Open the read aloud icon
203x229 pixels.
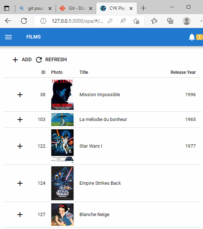(123, 21)
